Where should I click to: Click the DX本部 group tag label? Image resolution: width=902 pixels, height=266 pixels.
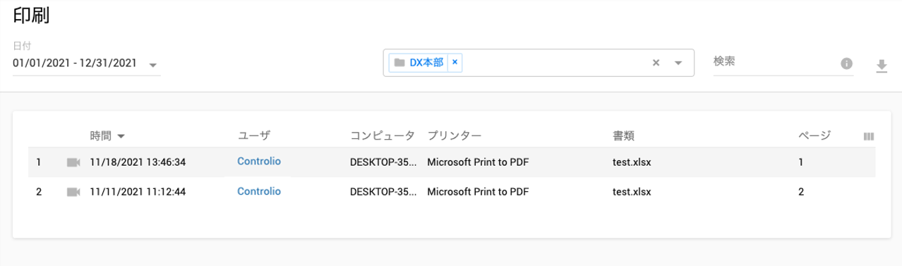tap(426, 63)
